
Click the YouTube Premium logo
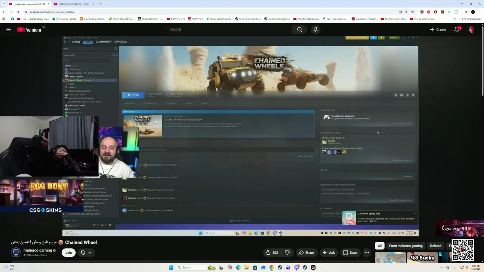pos(29,29)
